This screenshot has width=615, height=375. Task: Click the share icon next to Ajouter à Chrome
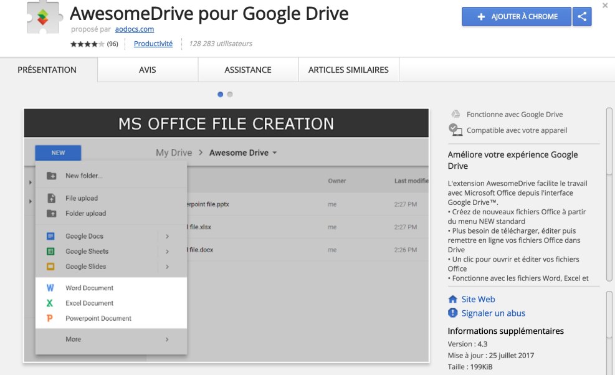click(581, 16)
